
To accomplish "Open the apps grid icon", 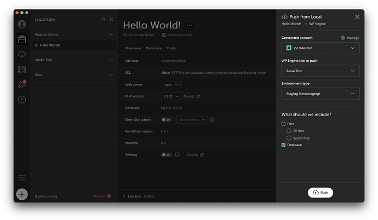I will (x=22, y=178).
